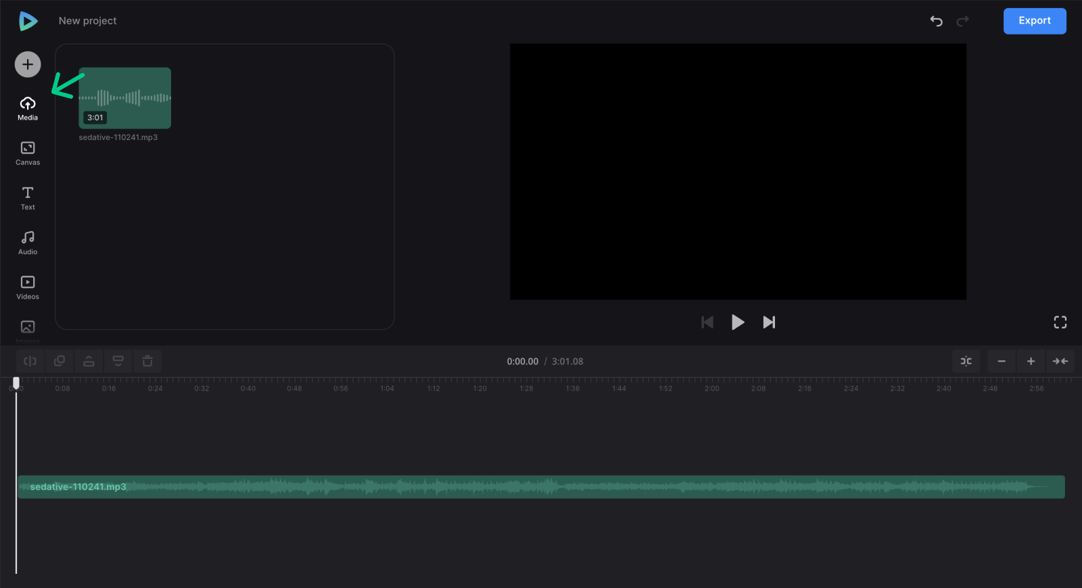
Task: Enter fullscreen preview
Action: 1060,322
